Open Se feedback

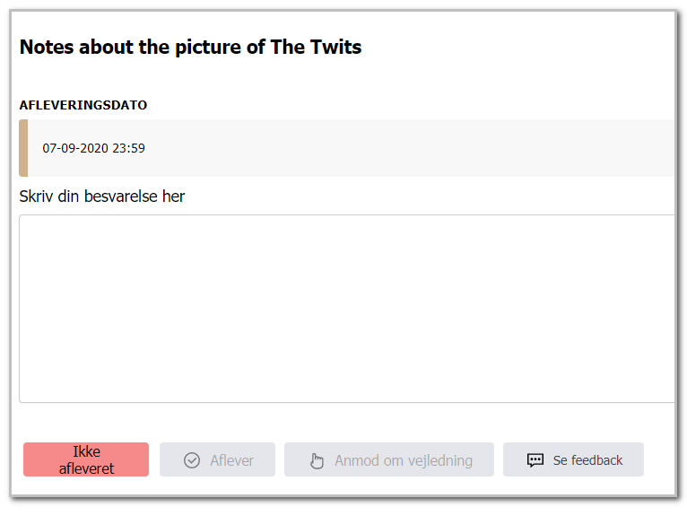coord(573,459)
